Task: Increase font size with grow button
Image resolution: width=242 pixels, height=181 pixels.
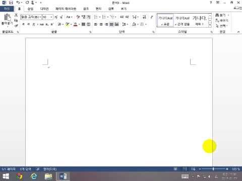Action: point(56,17)
